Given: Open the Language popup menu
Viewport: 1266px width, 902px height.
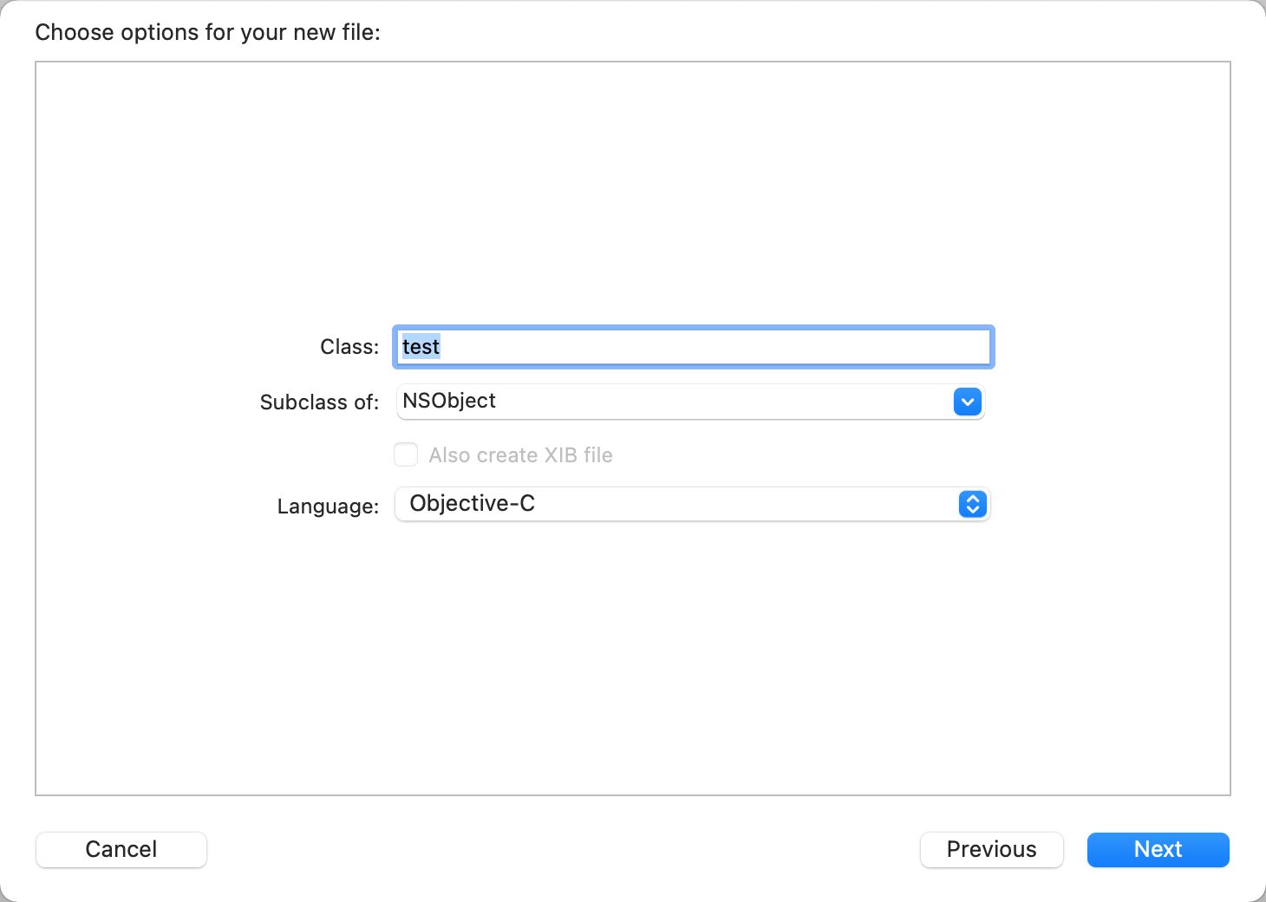Looking at the screenshot, I should coord(692,504).
